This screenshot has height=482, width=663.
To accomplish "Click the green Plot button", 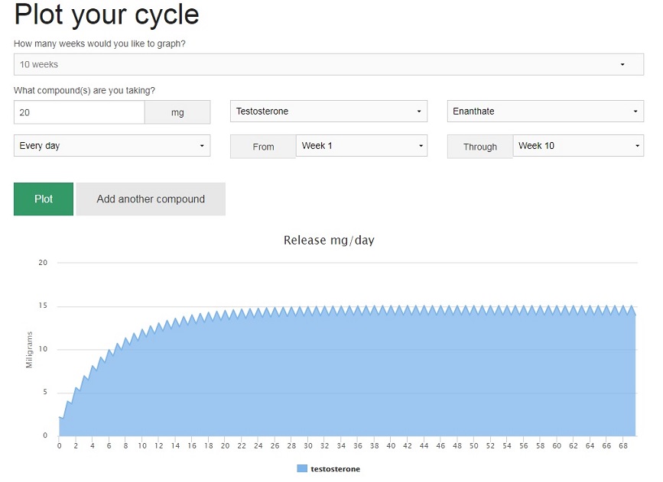I will coord(43,199).
